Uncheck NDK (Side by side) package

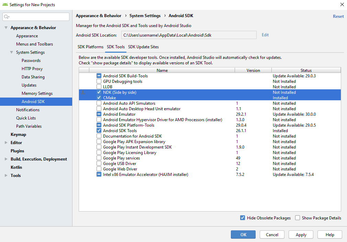point(99,92)
